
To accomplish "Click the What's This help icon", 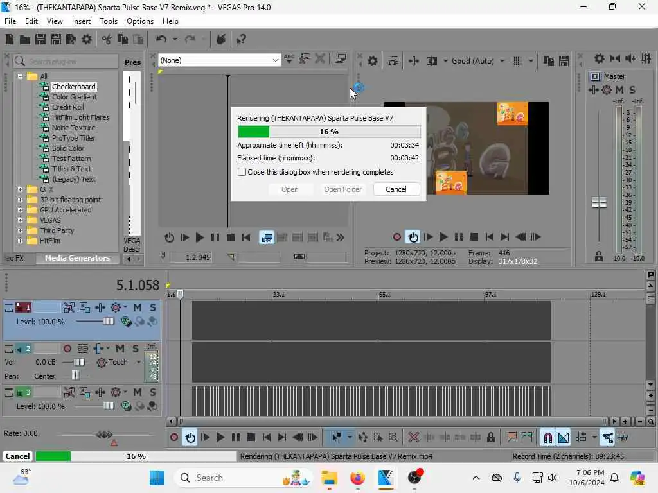I will (242, 39).
